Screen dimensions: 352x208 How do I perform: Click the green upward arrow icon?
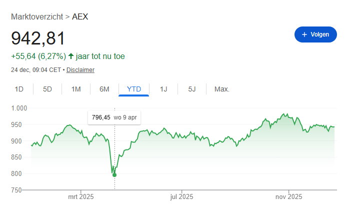tap(70, 56)
